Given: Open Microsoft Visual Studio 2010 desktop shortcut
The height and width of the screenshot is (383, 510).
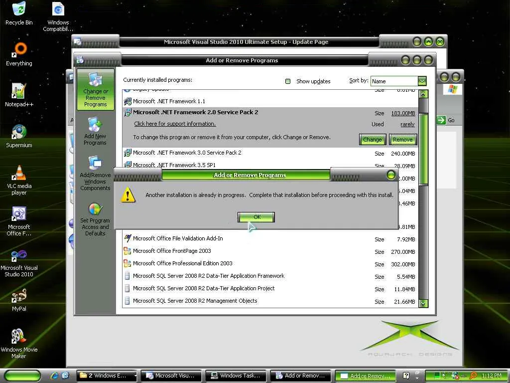Looking at the screenshot, I should [19, 262].
